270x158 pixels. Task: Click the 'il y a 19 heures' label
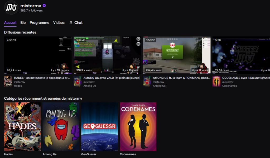coord(60,70)
